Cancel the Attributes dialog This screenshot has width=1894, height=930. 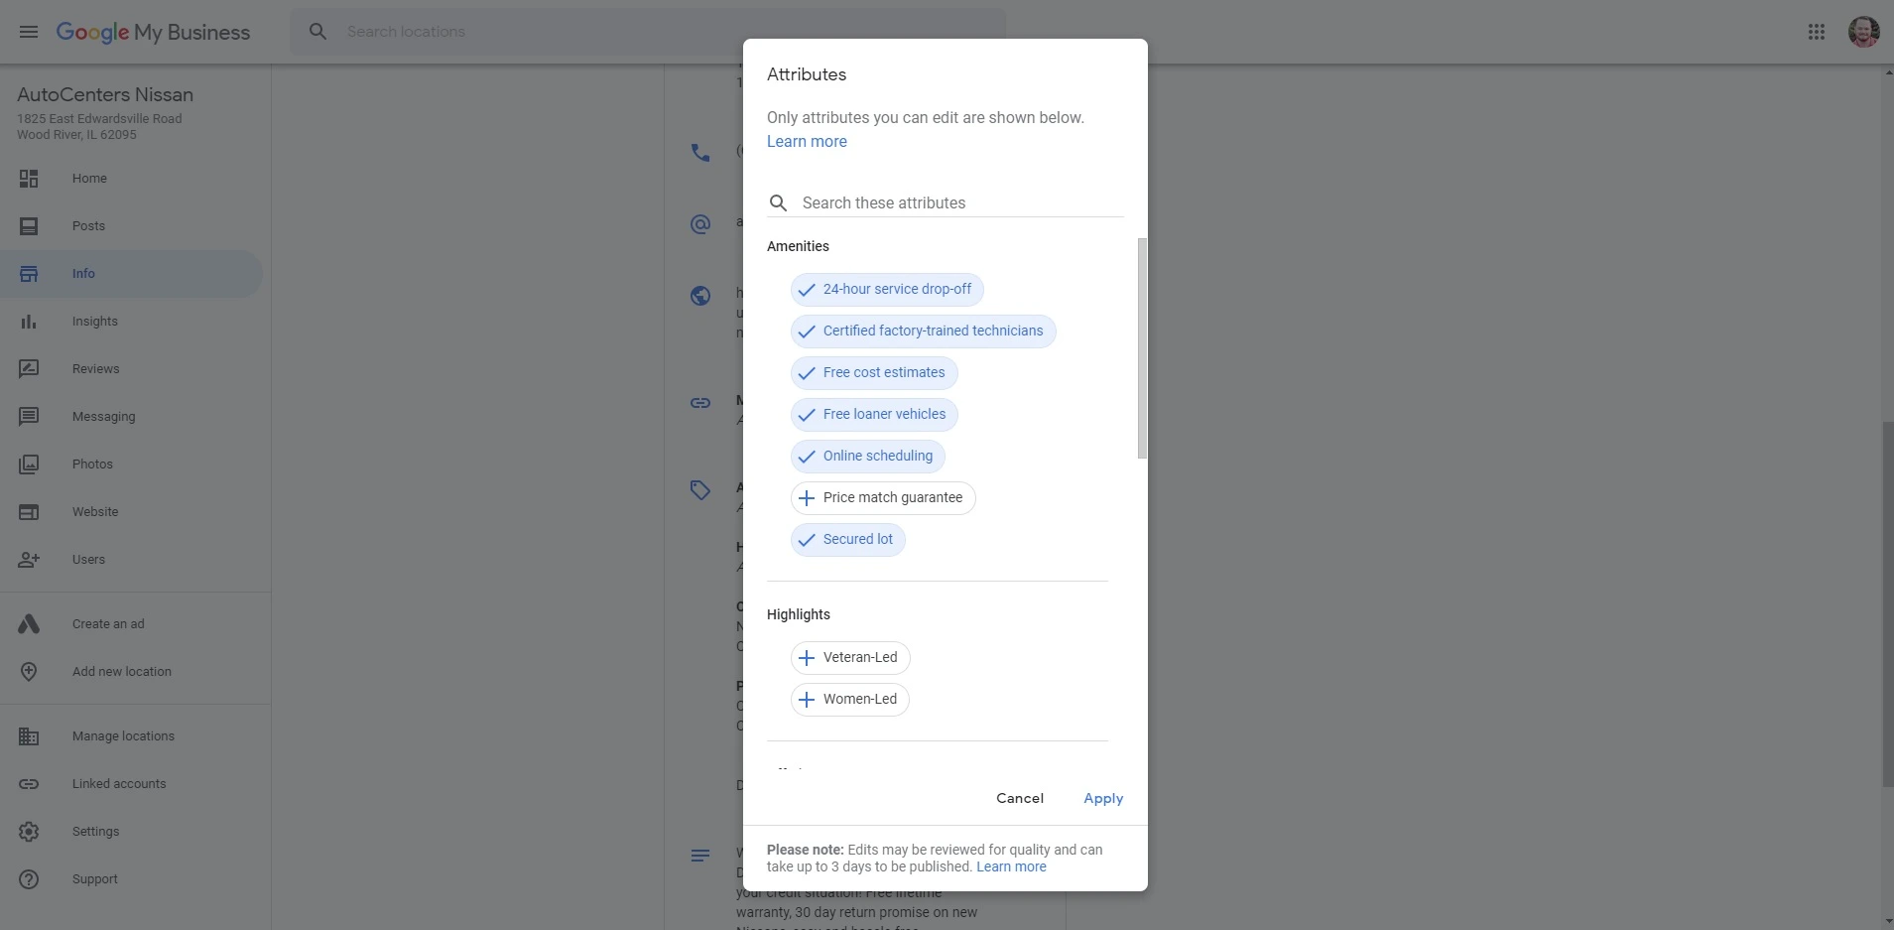(1019, 799)
